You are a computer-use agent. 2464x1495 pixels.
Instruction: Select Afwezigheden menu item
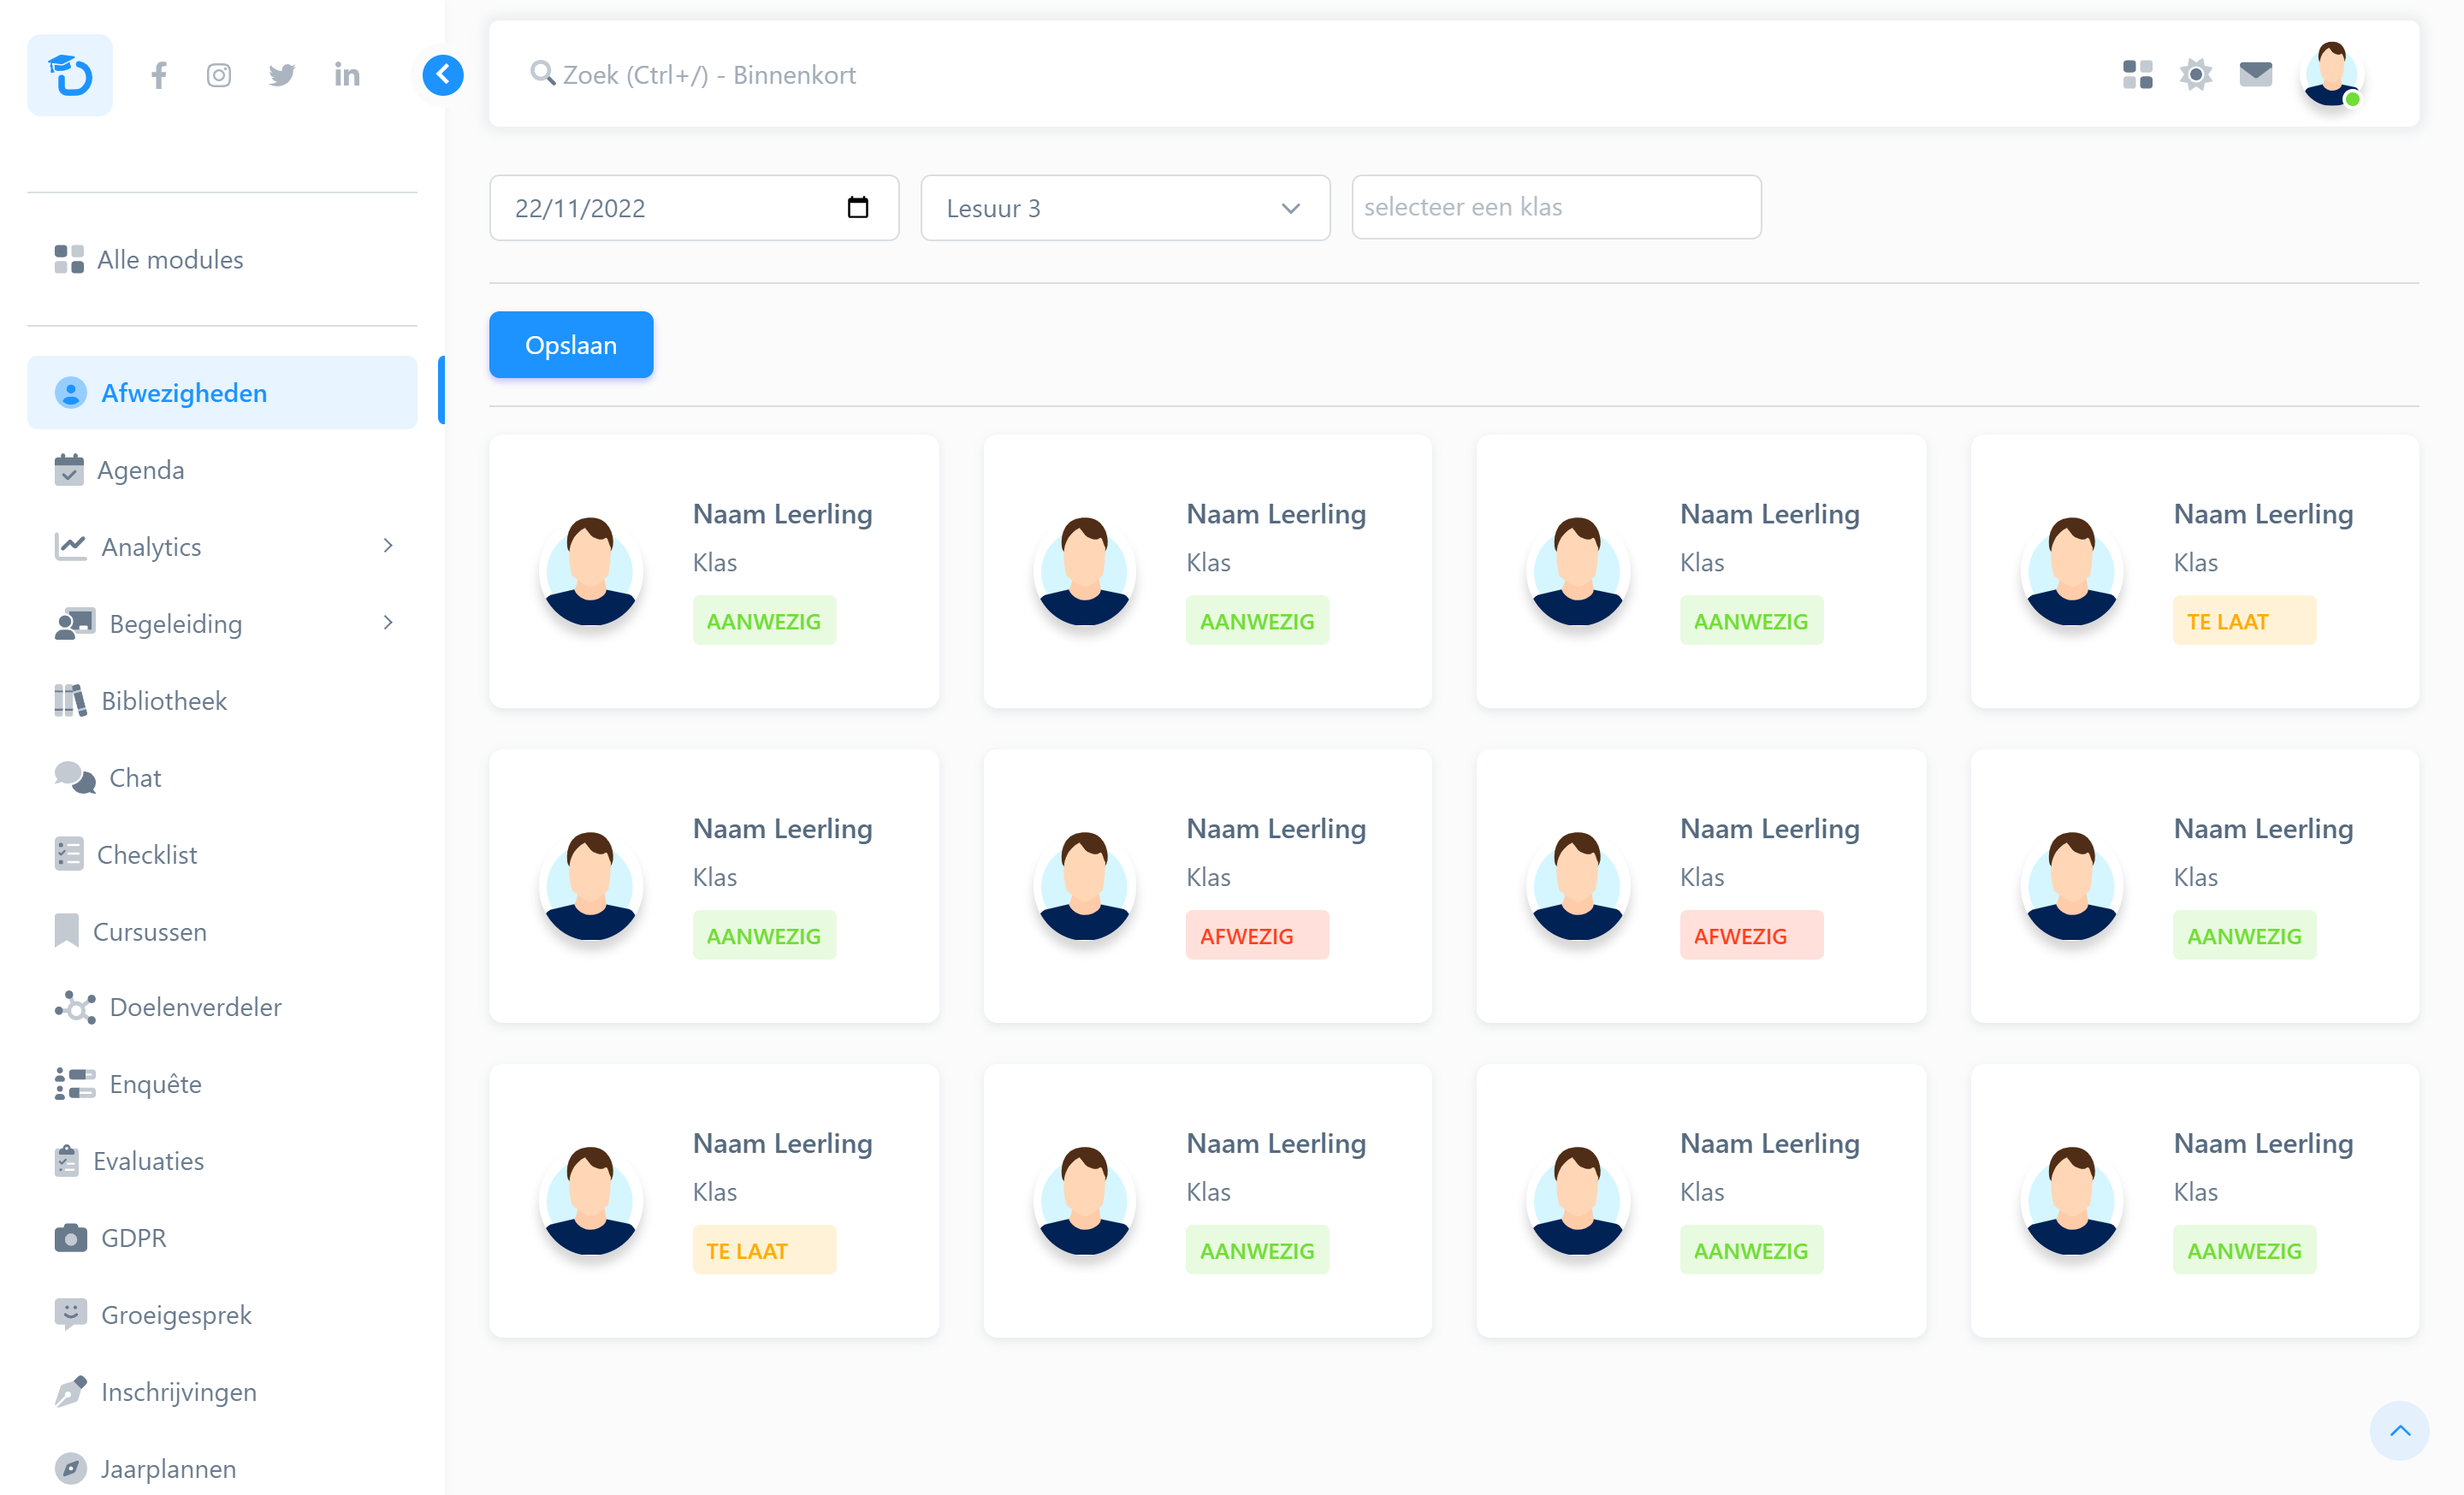[222, 393]
